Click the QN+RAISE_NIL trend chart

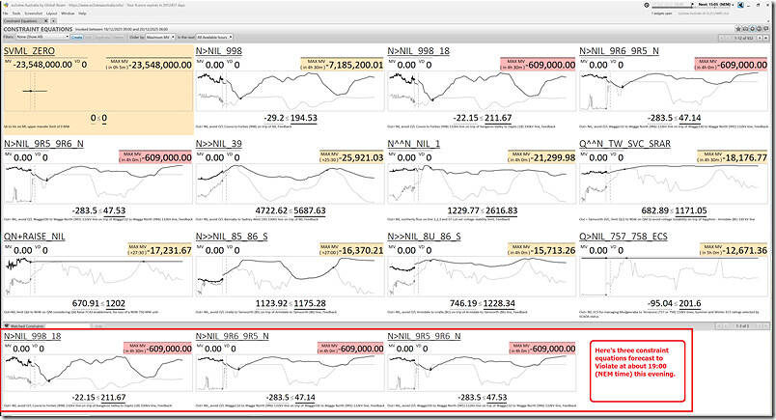point(97,276)
